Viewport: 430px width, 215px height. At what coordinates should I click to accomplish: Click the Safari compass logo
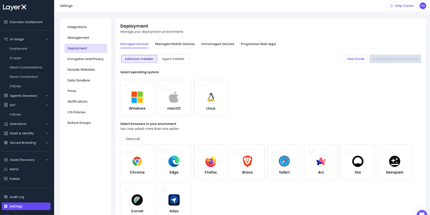[284, 162]
